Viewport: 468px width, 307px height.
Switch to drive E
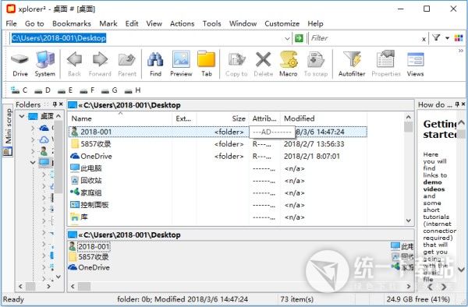pos(65,90)
